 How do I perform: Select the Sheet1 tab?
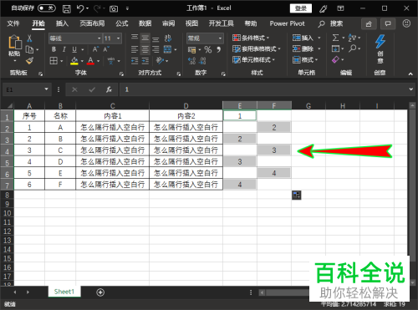tap(64, 292)
